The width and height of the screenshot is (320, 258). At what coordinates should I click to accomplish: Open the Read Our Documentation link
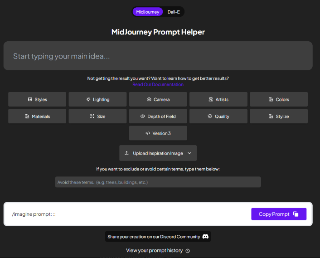click(158, 84)
